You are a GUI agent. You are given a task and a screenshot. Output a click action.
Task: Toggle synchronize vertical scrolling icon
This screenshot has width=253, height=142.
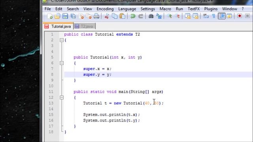[188, 16]
